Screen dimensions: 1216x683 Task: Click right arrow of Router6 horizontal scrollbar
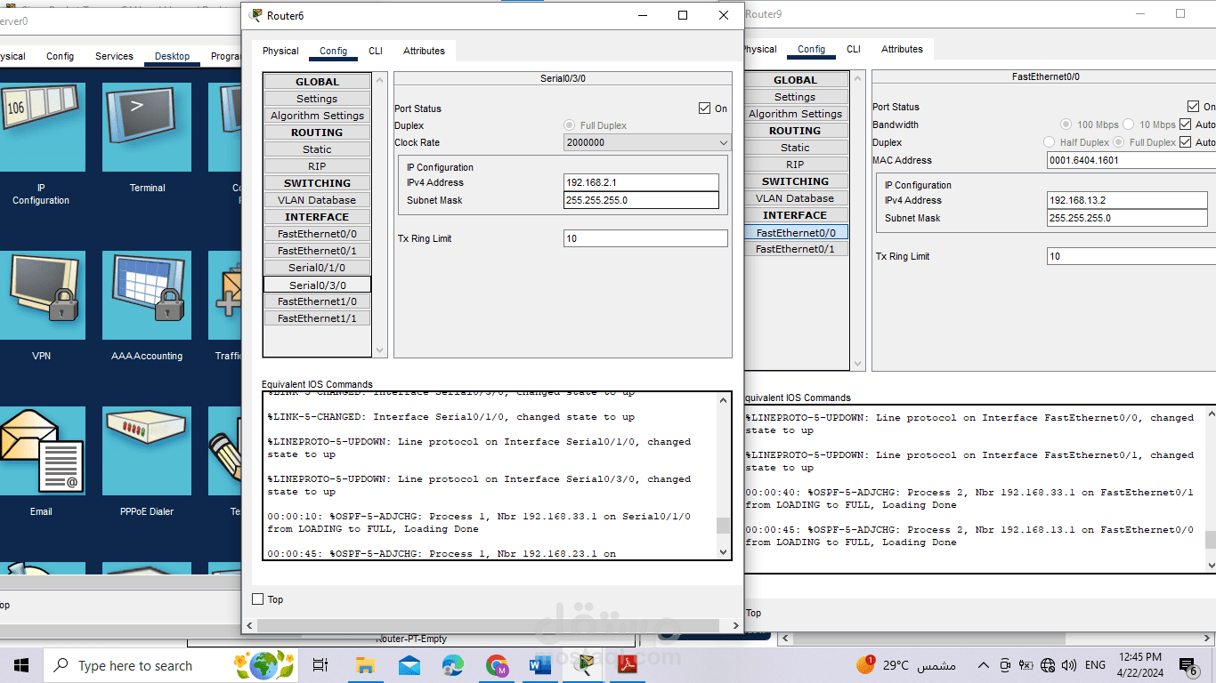(x=735, y=626)
